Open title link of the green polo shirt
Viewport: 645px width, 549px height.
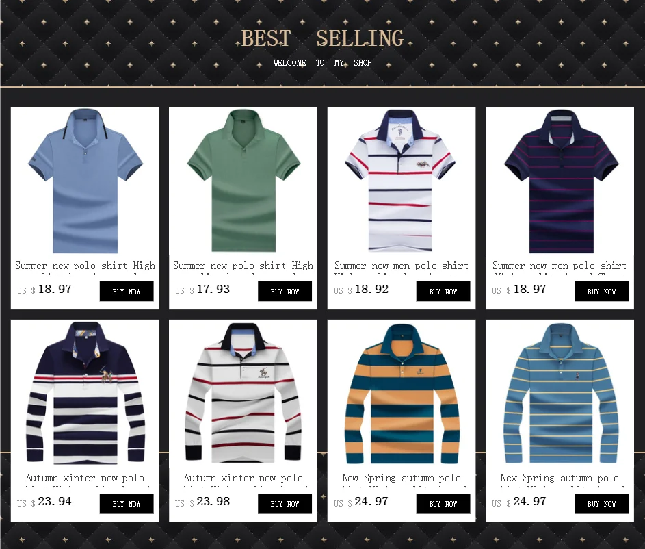243,267
